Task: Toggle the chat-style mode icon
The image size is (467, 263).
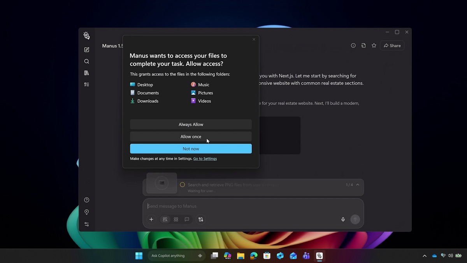Action: [187, 219]
